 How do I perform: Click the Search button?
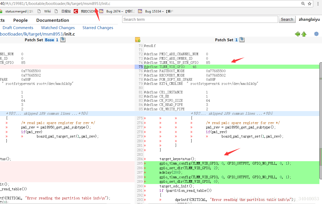click(287, 19)
